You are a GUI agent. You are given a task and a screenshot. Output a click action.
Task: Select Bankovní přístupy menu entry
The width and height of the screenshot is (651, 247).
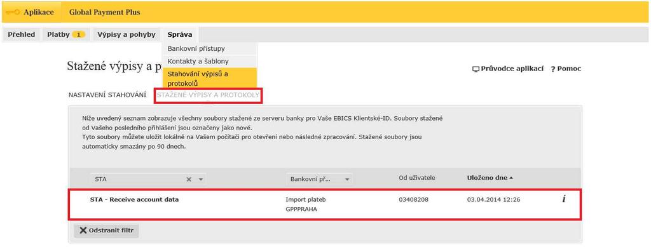pos(210,48)
